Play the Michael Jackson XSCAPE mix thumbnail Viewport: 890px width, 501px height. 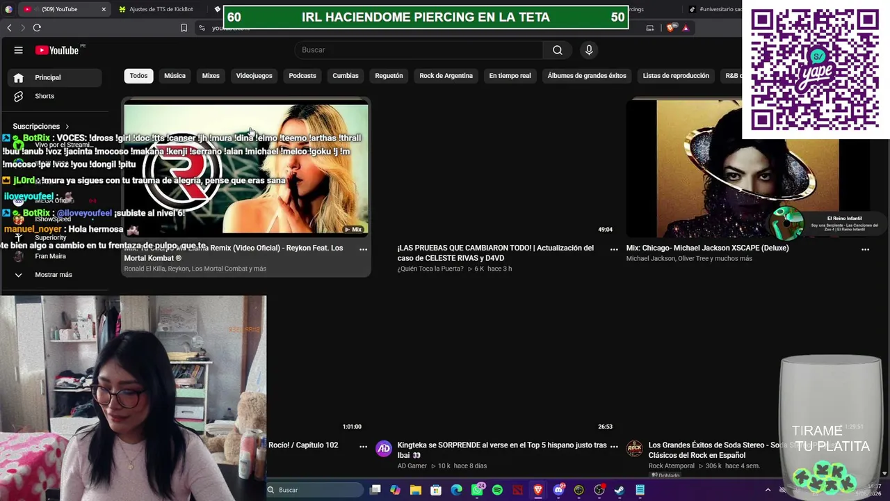coord(747,169)
